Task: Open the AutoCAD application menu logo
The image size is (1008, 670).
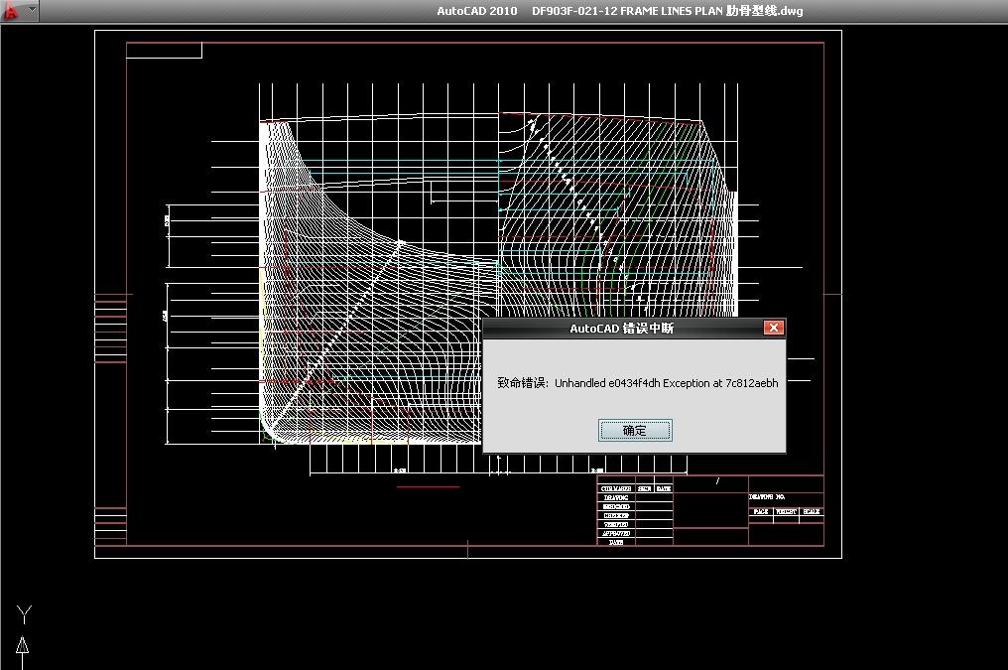Action: coord(11,10)
